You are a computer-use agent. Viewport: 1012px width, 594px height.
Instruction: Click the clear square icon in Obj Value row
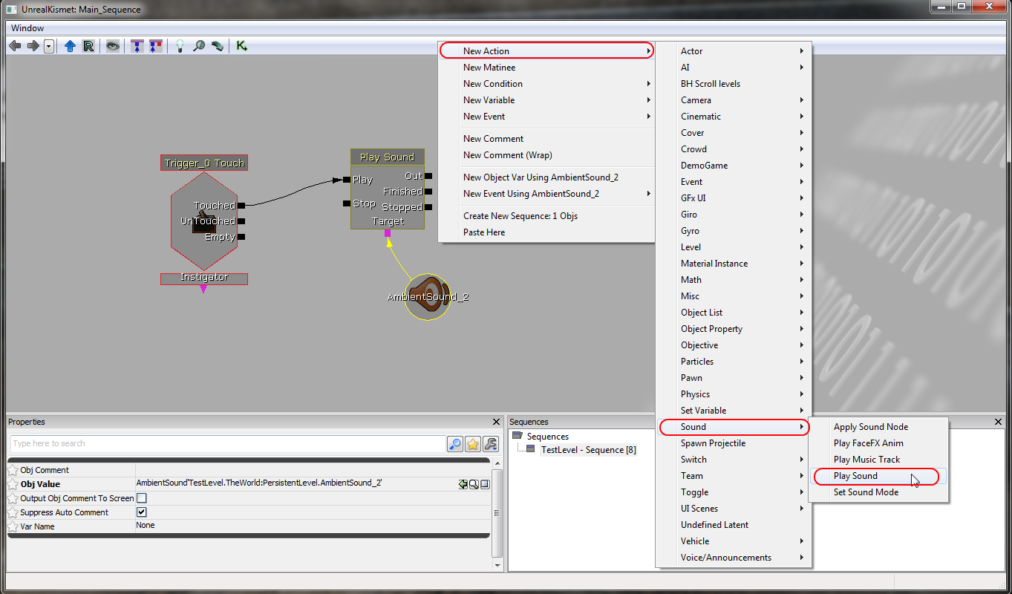tap(484, 484)
